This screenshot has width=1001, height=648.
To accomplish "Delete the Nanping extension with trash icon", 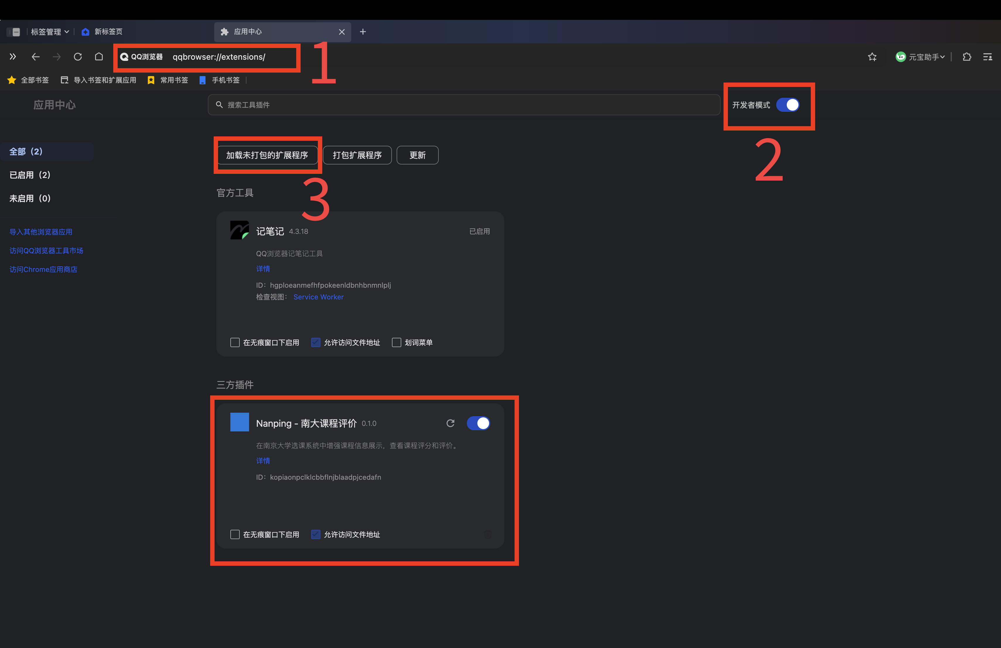I will click(x=488, y=534).
